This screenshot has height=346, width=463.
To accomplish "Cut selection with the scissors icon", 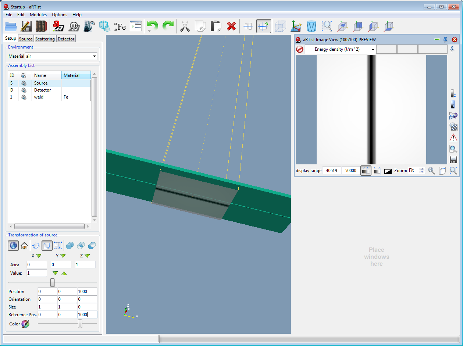I will [x=185, y=26].
